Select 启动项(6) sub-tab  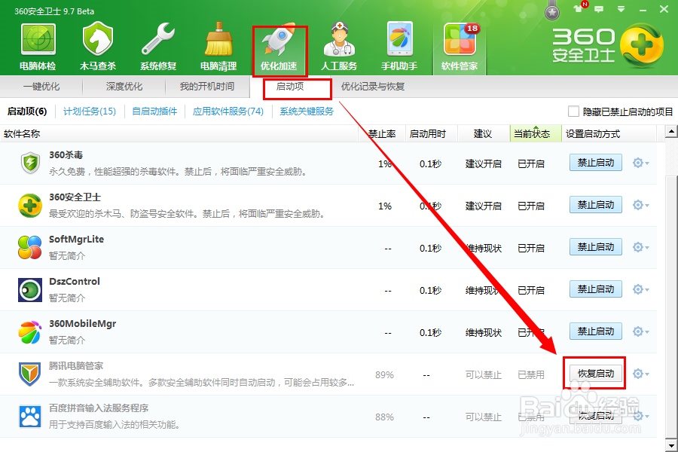point(27,111)
